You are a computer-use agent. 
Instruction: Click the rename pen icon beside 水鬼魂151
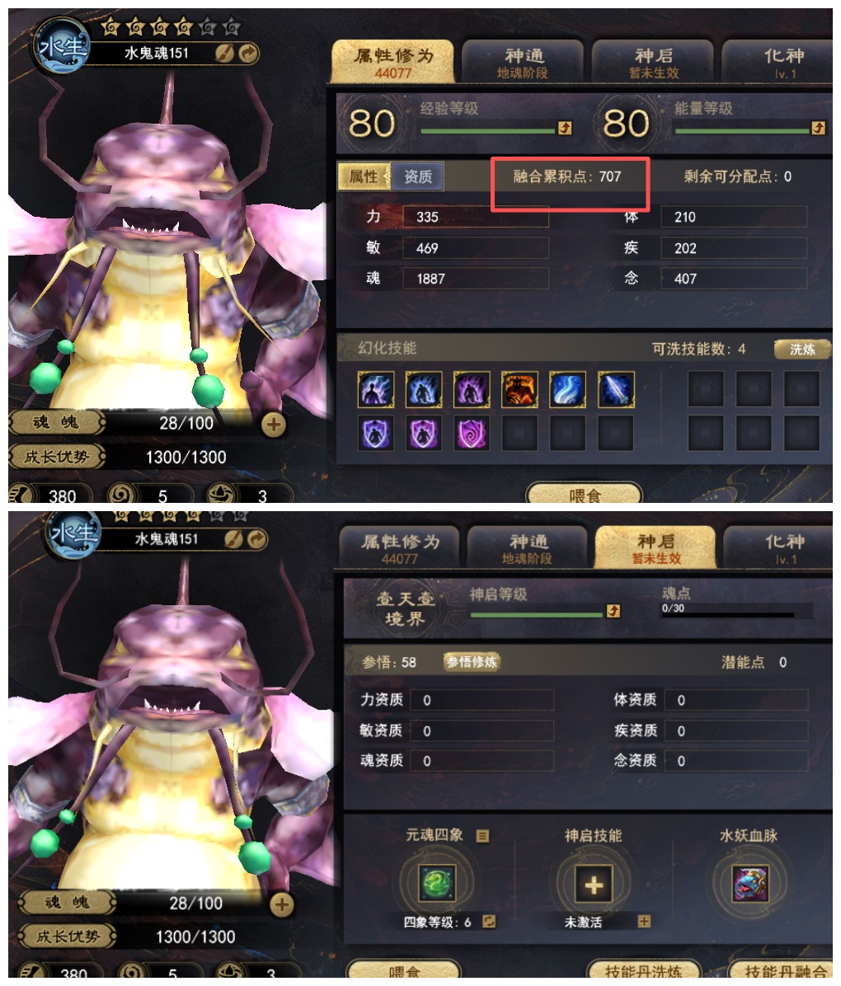click(224, 54)
